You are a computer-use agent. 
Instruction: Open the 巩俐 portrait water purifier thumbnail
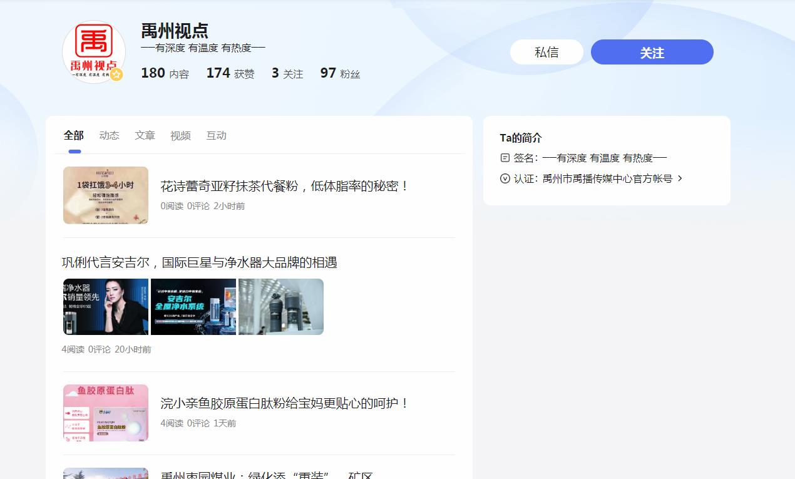click(x=106, y=307)
